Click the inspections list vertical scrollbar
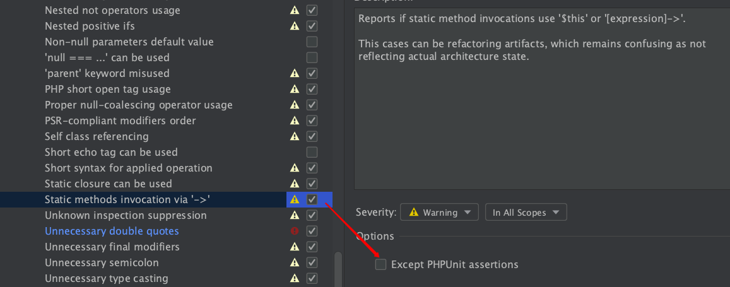 click(338, 269)
